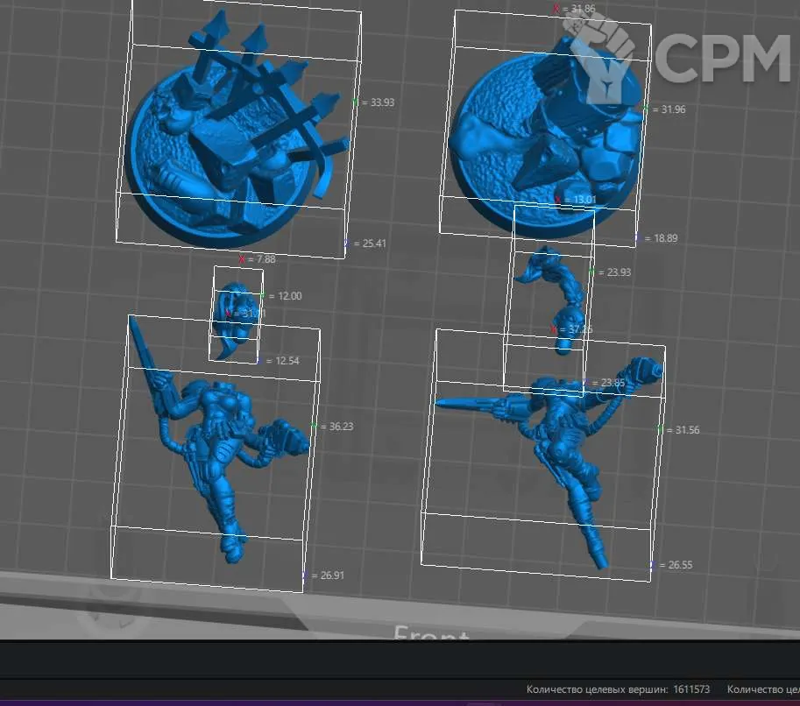This screenshot has height=706, width=800.
Task: Click the 31.56 dimension label
Action: coord(686,429)
